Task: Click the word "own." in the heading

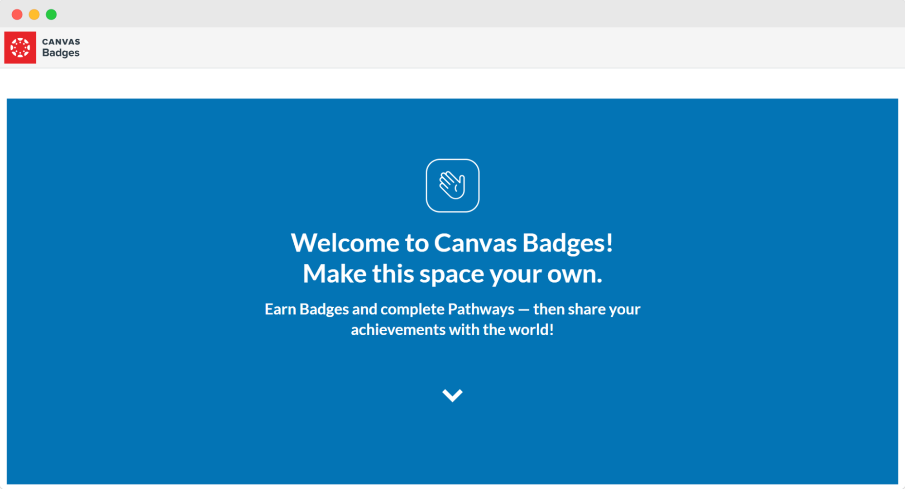Action: (x=575, y=274)
